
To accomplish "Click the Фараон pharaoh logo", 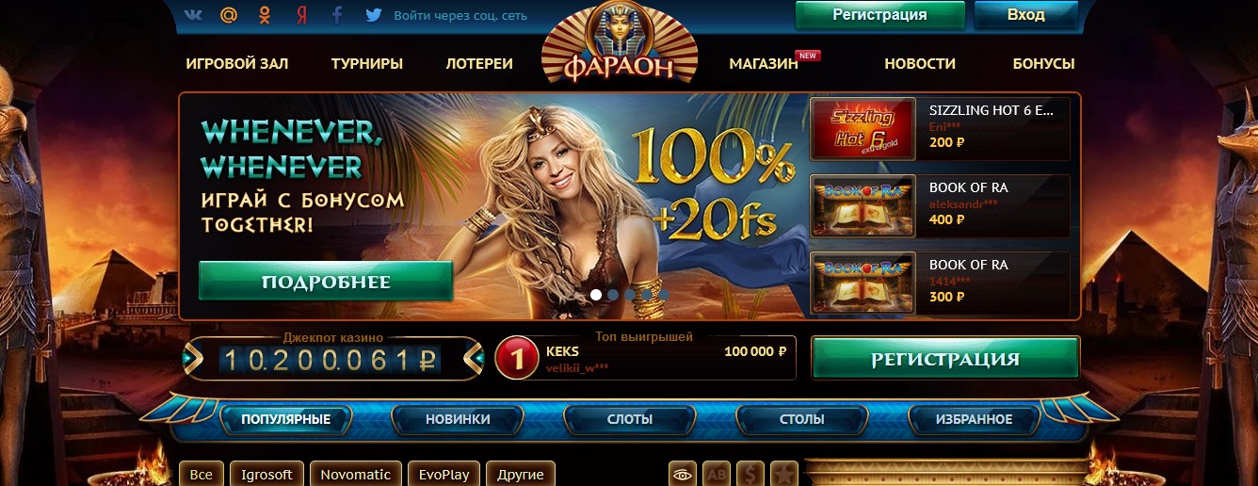I will click(620, 43).
